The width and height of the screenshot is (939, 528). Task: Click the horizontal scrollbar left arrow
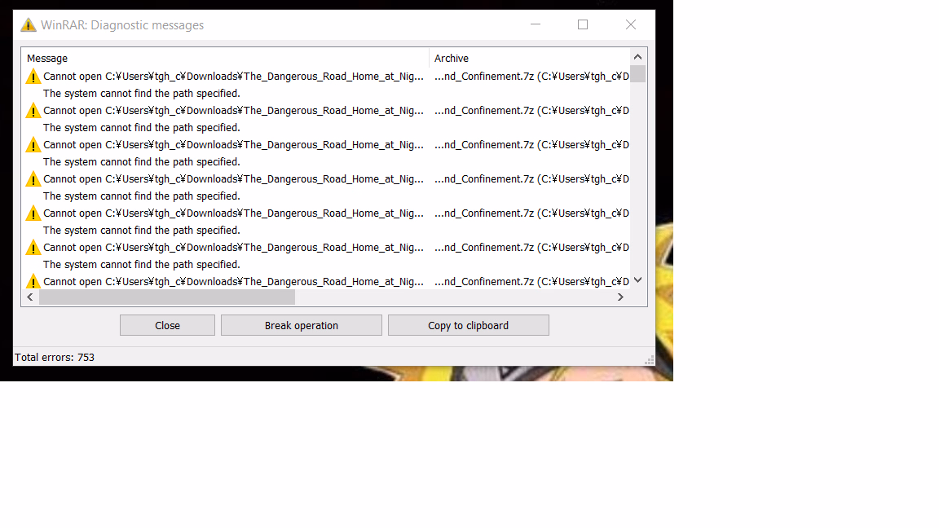point(30,297)
